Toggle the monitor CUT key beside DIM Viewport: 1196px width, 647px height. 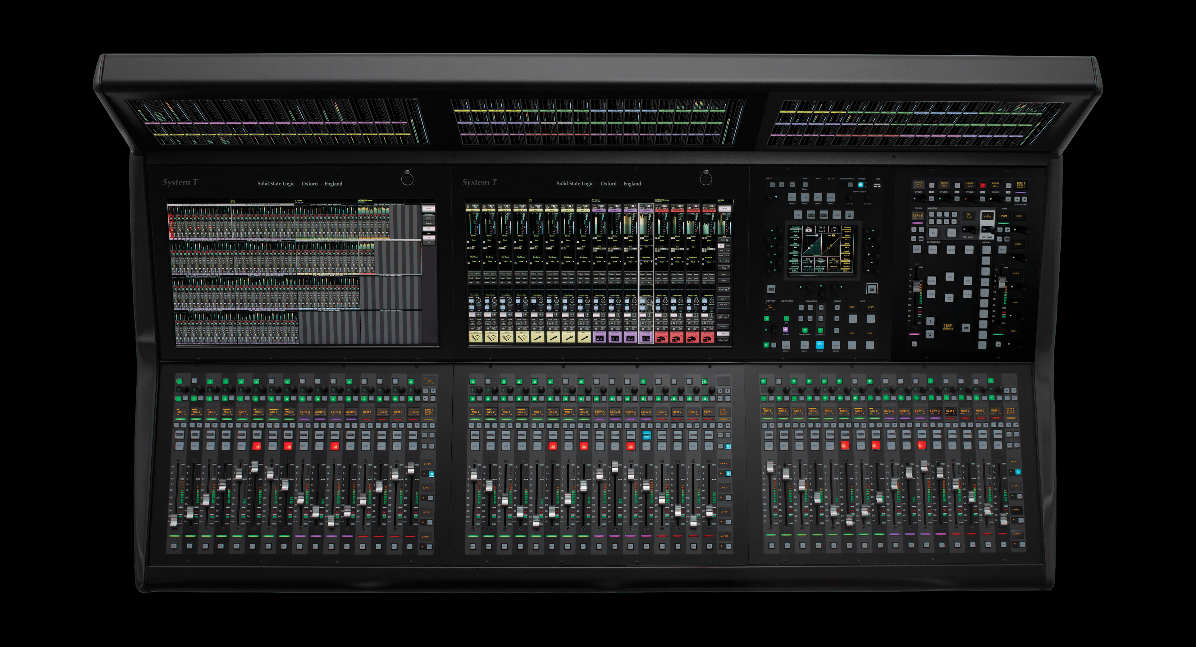[952, 233]
